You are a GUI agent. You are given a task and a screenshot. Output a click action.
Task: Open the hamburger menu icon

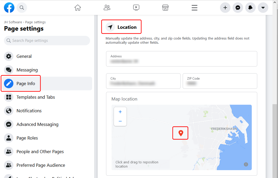click(194, 8)
